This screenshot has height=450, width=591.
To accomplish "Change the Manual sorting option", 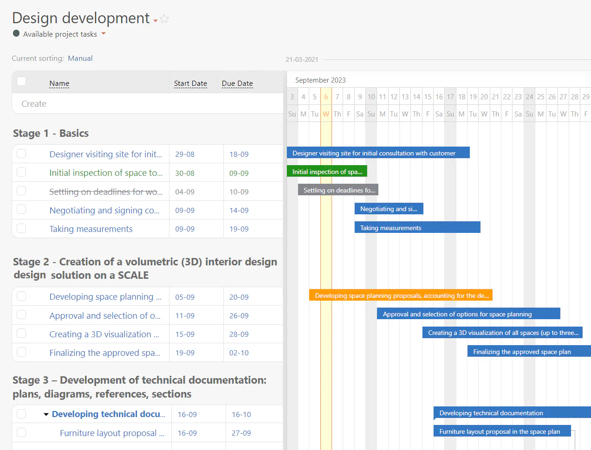I will 80,58.
